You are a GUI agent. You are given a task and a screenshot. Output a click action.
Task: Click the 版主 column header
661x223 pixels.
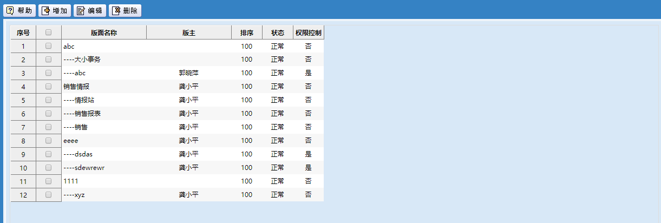[x=189, y=32]
